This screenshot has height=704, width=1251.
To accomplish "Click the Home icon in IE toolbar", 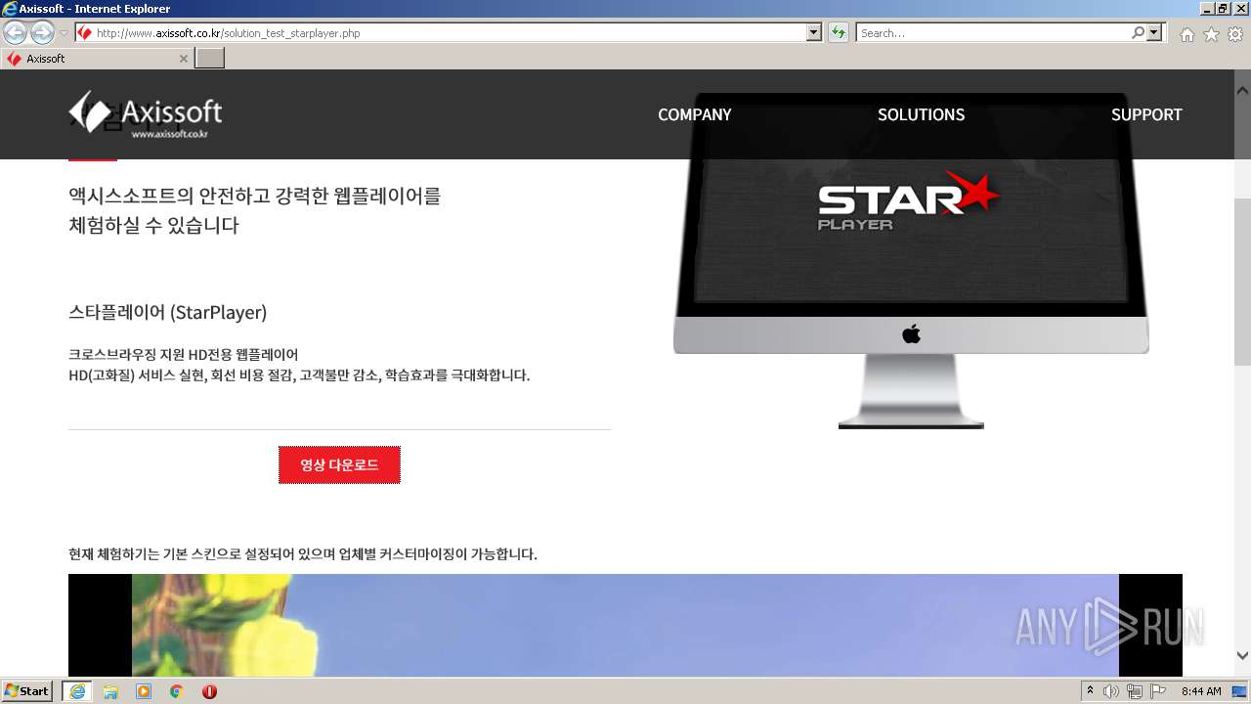I will 1186,34.
